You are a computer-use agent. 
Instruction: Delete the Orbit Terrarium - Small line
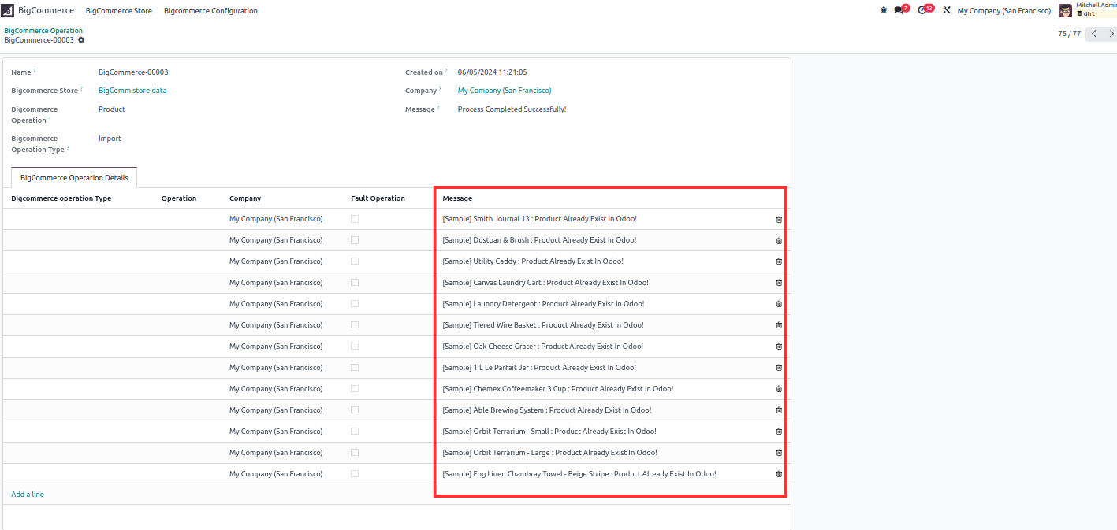tap(779, 432)
